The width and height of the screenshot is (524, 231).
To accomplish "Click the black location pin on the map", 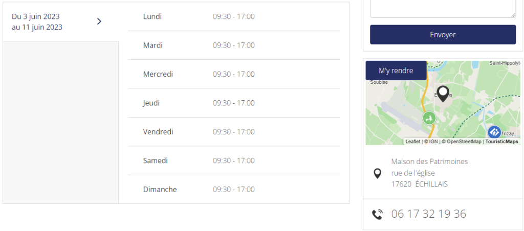I will coord(443,95).
